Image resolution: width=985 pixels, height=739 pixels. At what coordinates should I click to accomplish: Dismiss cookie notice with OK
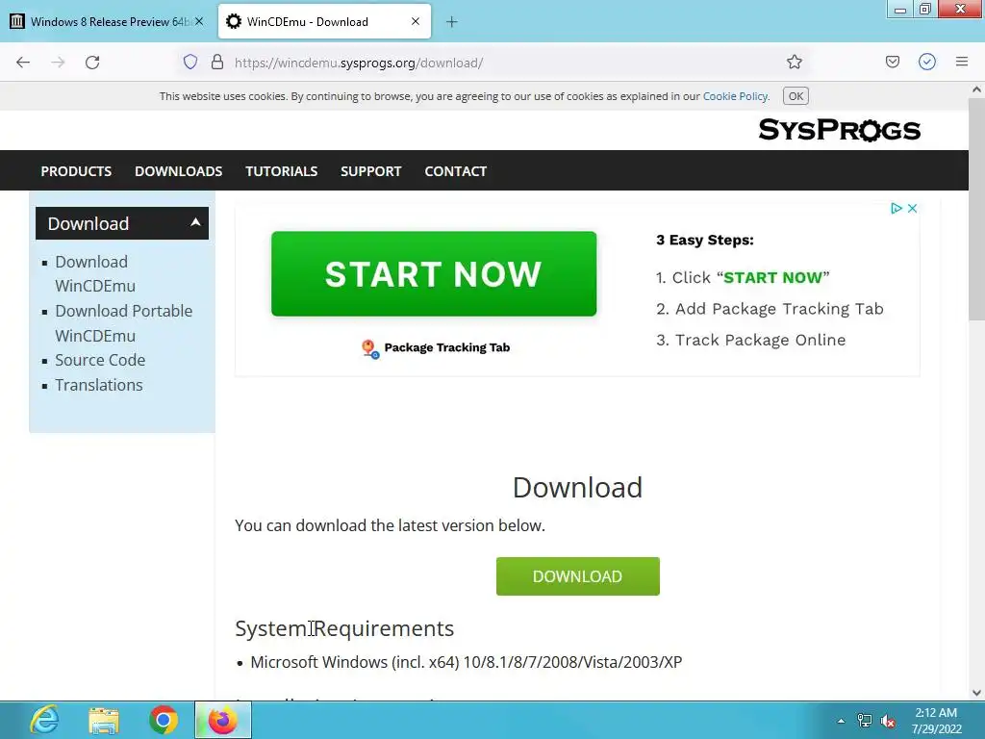pyautogui.click(x=796, y=96)
